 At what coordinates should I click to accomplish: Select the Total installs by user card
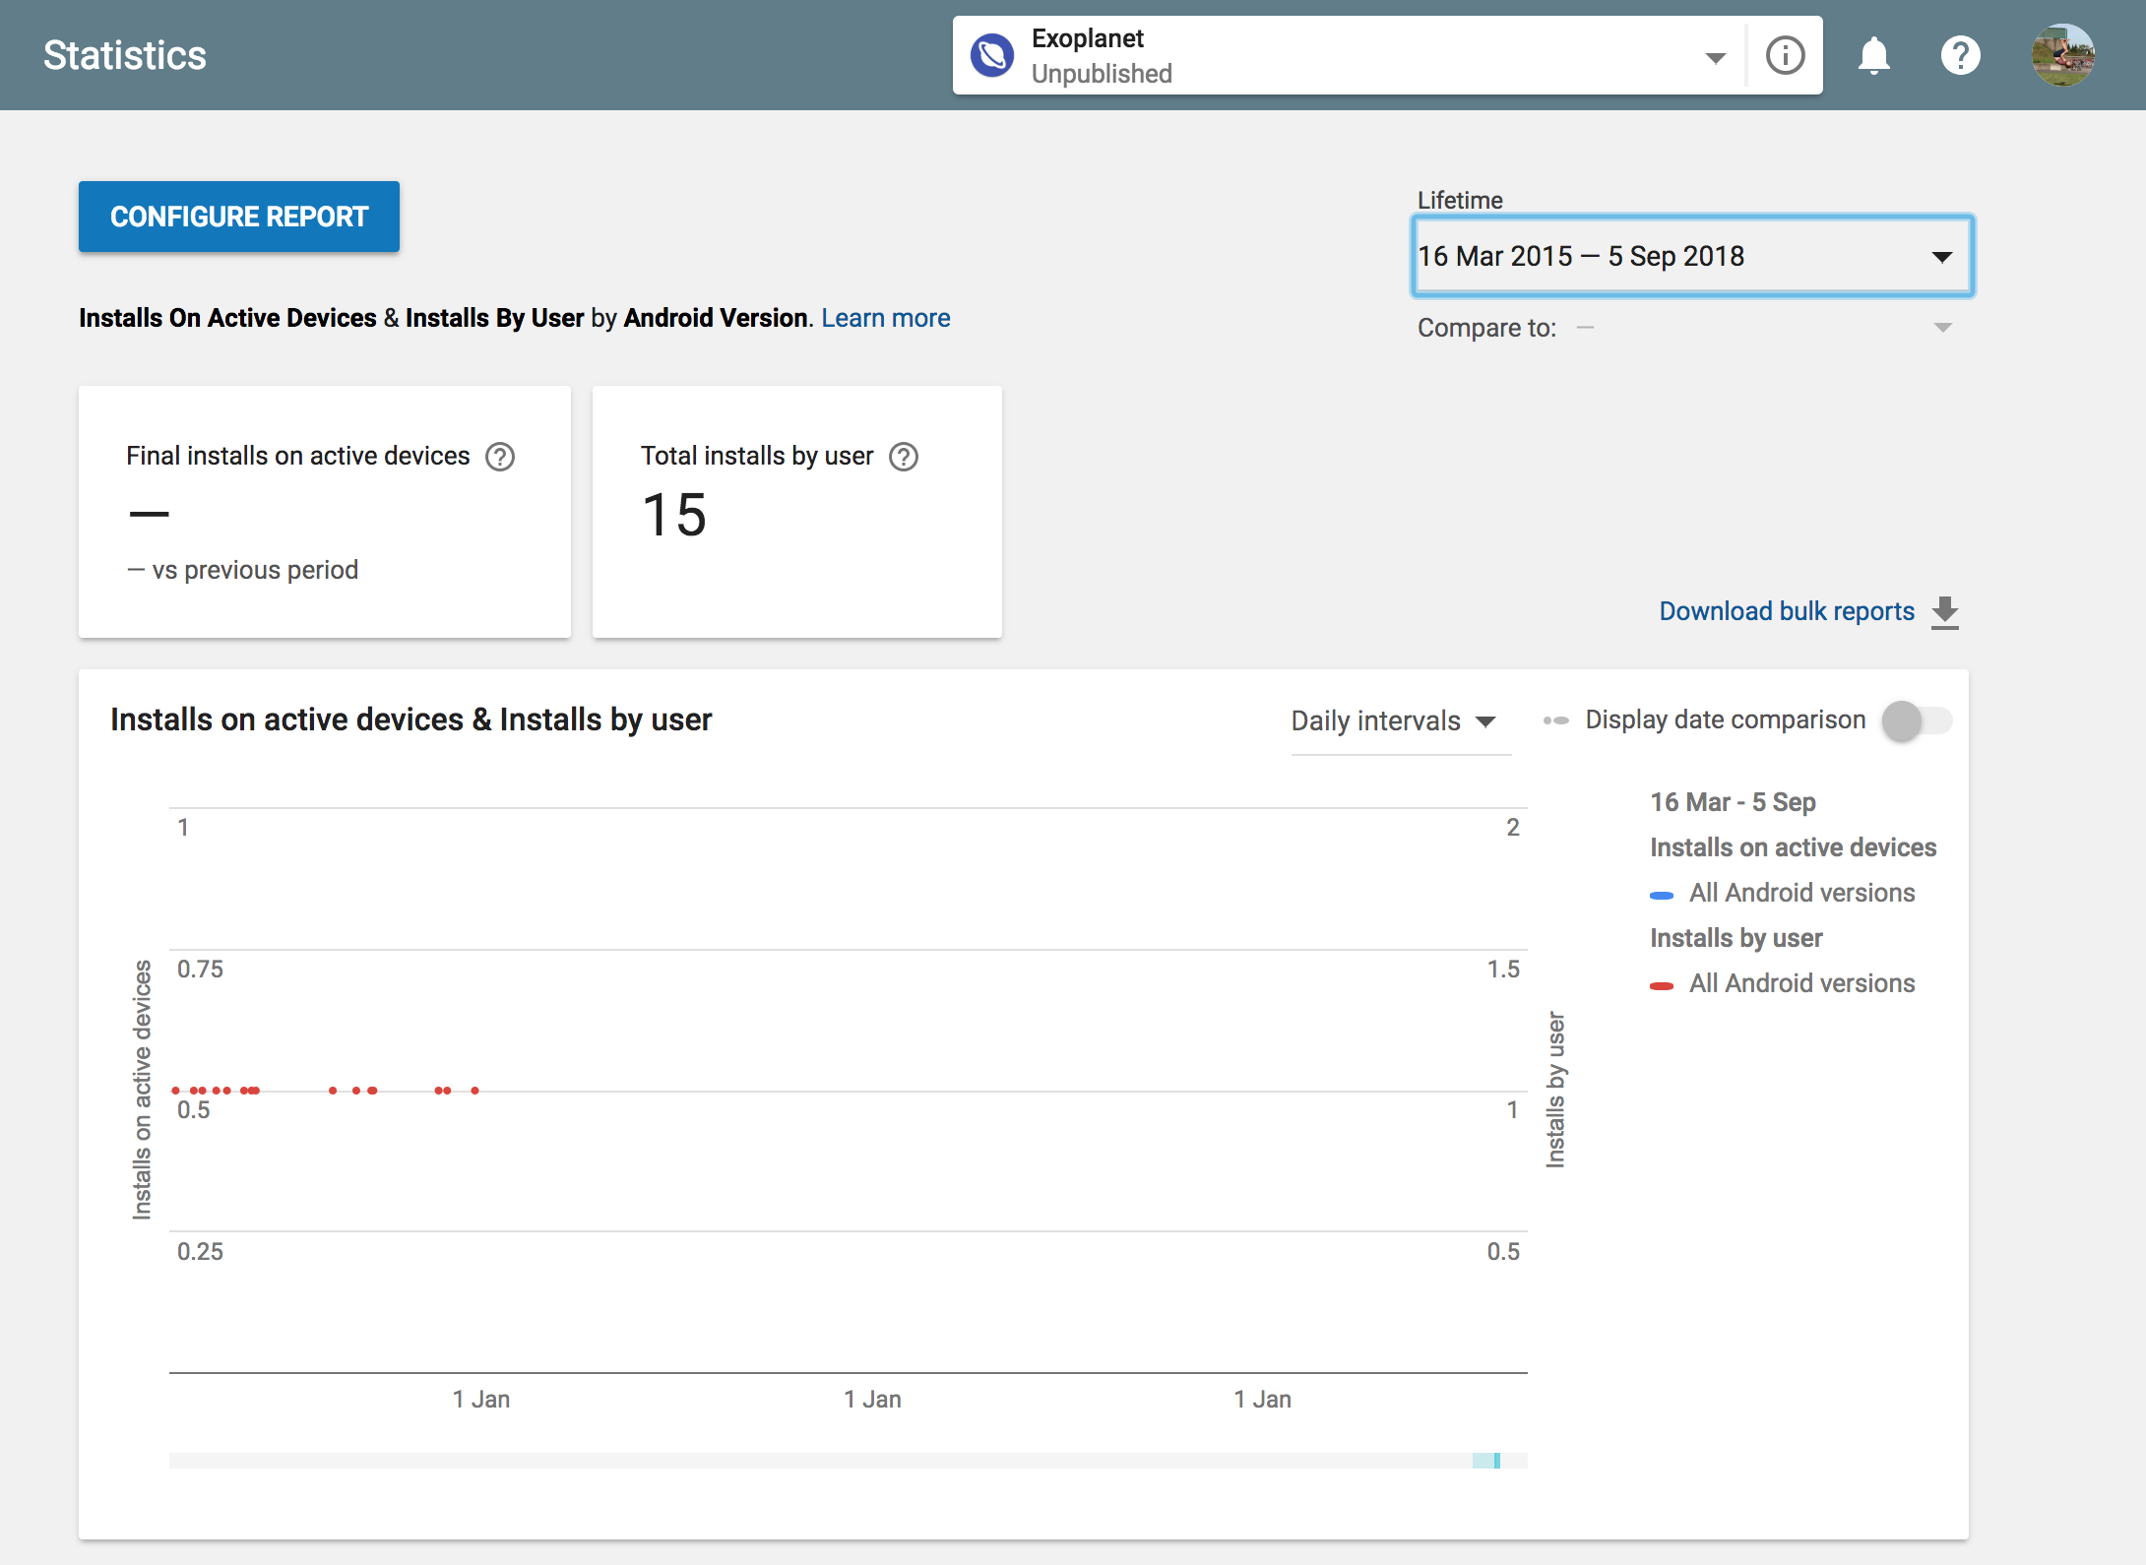[796, 512]
